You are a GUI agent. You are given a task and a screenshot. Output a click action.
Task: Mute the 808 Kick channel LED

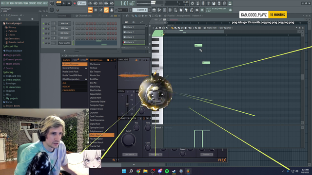(x=43, y=23)
